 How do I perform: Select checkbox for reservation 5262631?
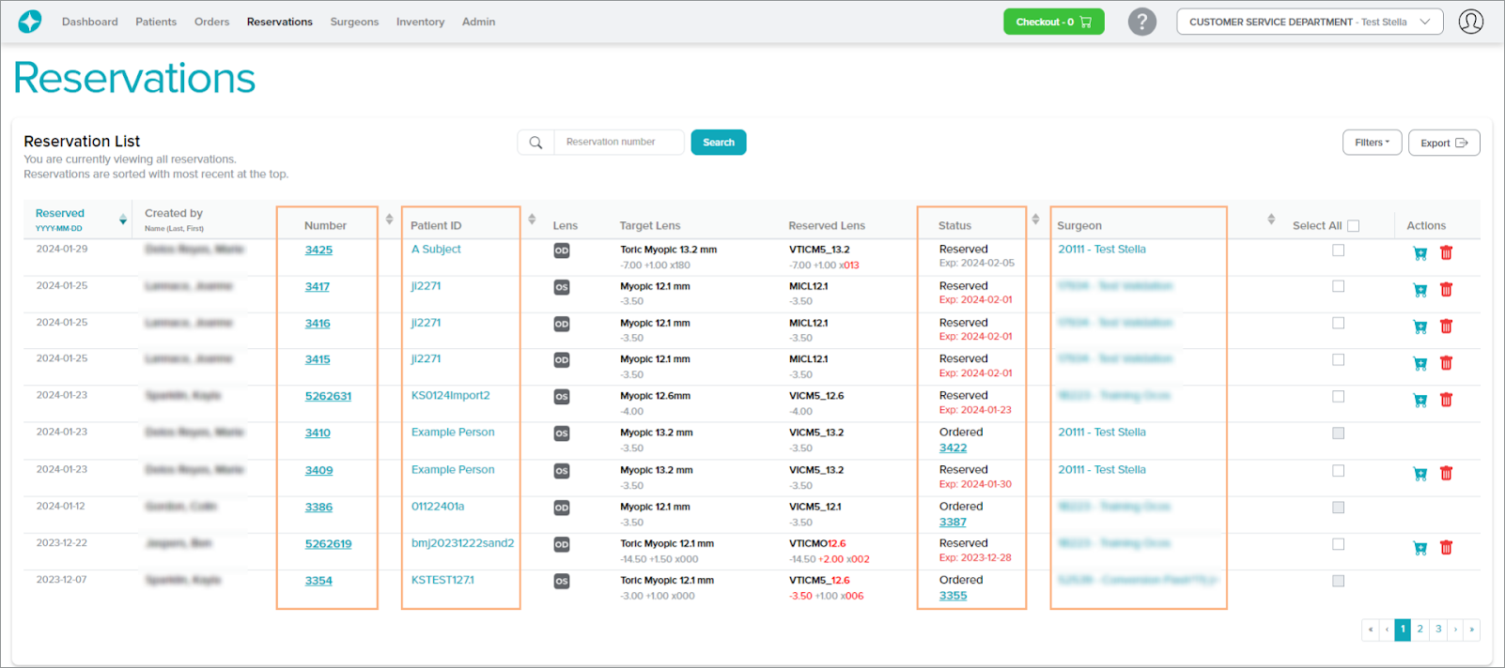tap(1338, 397)
